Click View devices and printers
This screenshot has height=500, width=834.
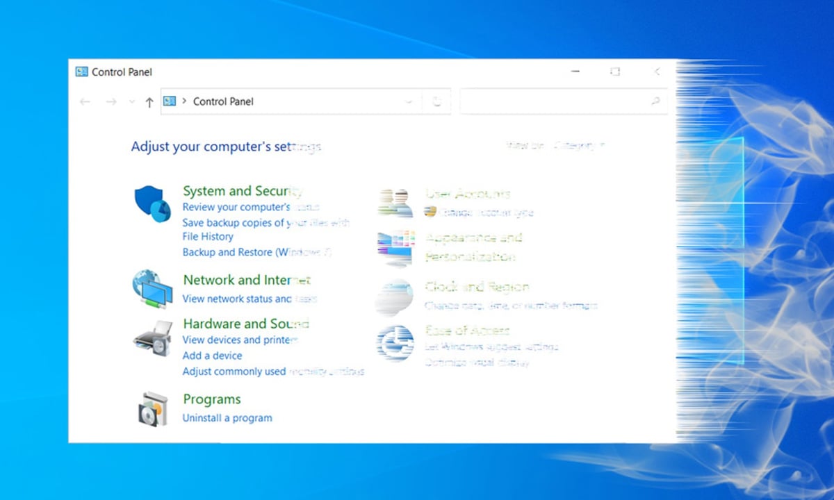tap(240, 340)
